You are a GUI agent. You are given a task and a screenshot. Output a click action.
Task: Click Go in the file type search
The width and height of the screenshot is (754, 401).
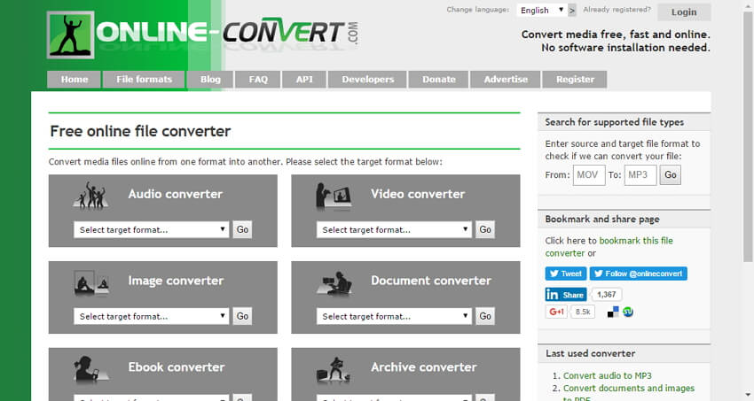671,174
